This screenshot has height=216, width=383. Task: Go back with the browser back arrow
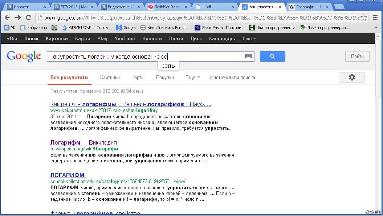(x=8, y=17)
